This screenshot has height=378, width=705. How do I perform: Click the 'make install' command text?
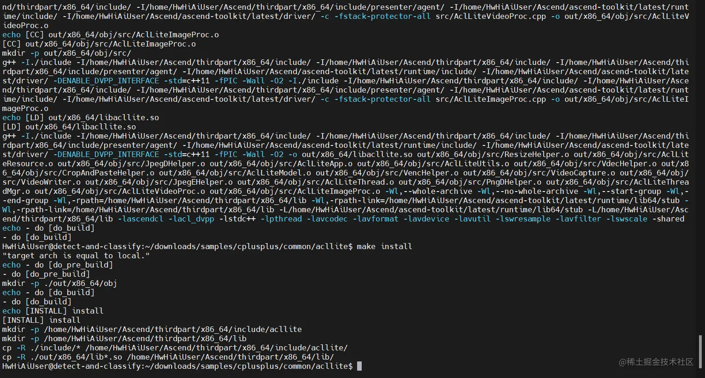point(384,246)
